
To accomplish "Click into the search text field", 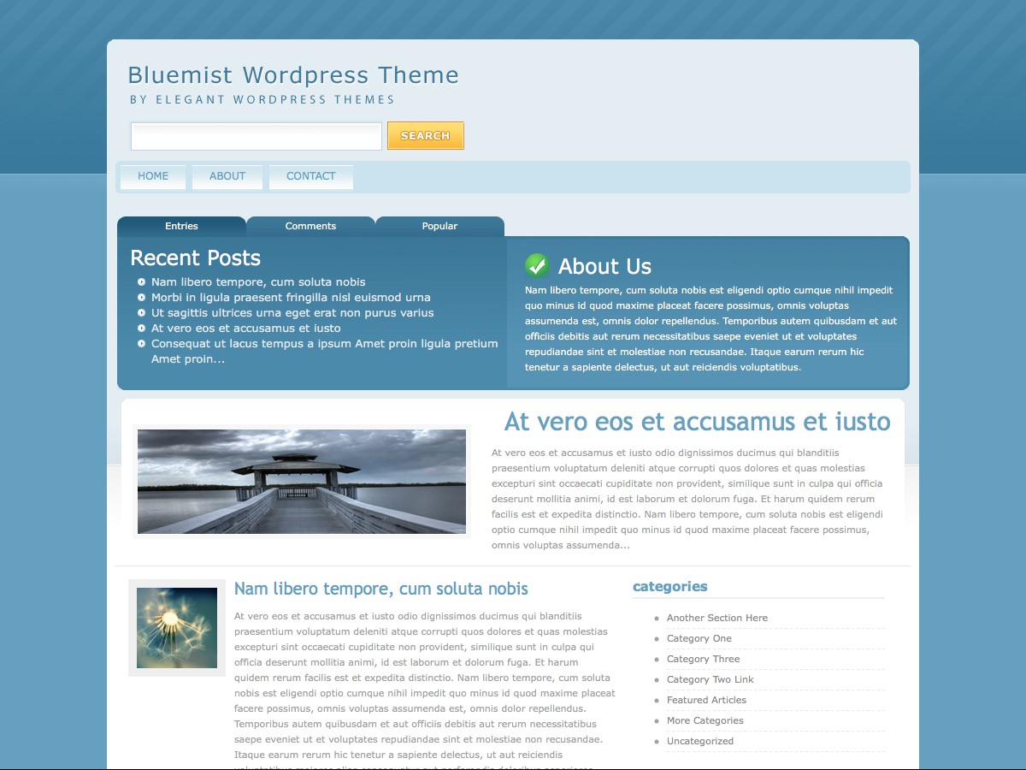I will 256,136.
